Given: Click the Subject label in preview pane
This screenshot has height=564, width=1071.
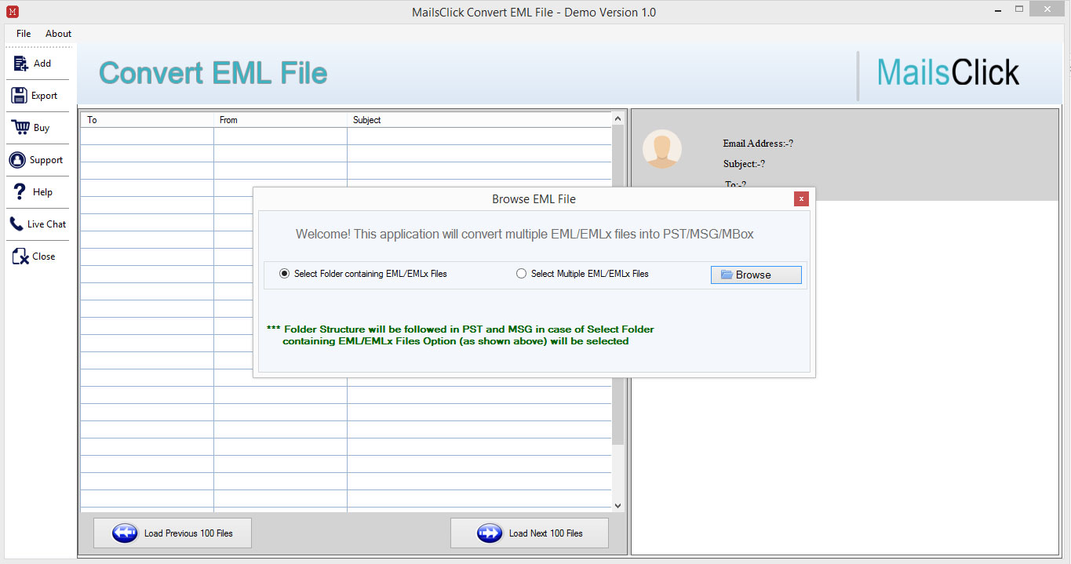Looking at the screenshot, I should pos(744,164).
